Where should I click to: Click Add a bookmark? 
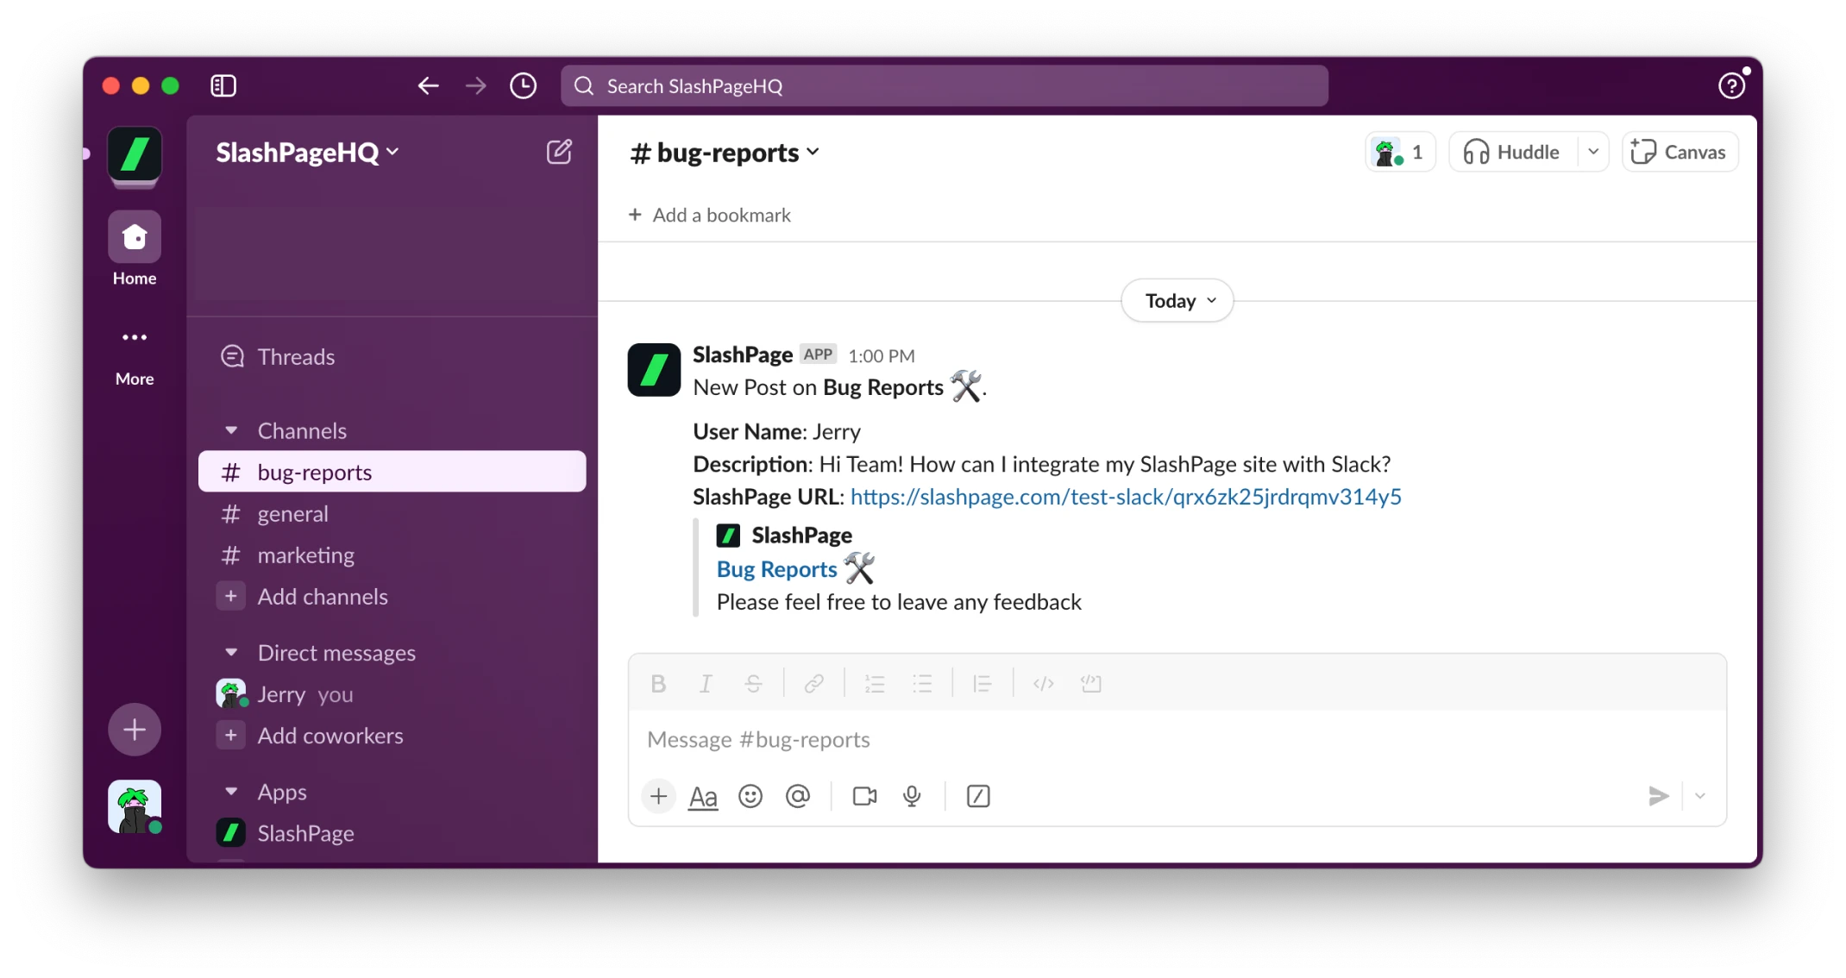tap(710, 215)
